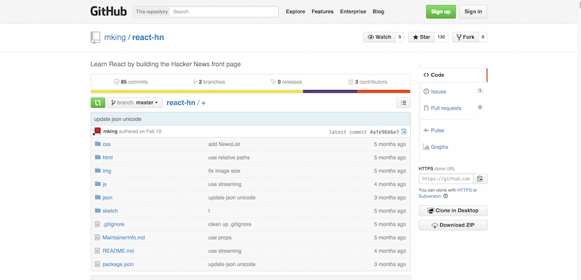Click the GitHub logo
The image size is (581, 280).
(x=108, y=11)
